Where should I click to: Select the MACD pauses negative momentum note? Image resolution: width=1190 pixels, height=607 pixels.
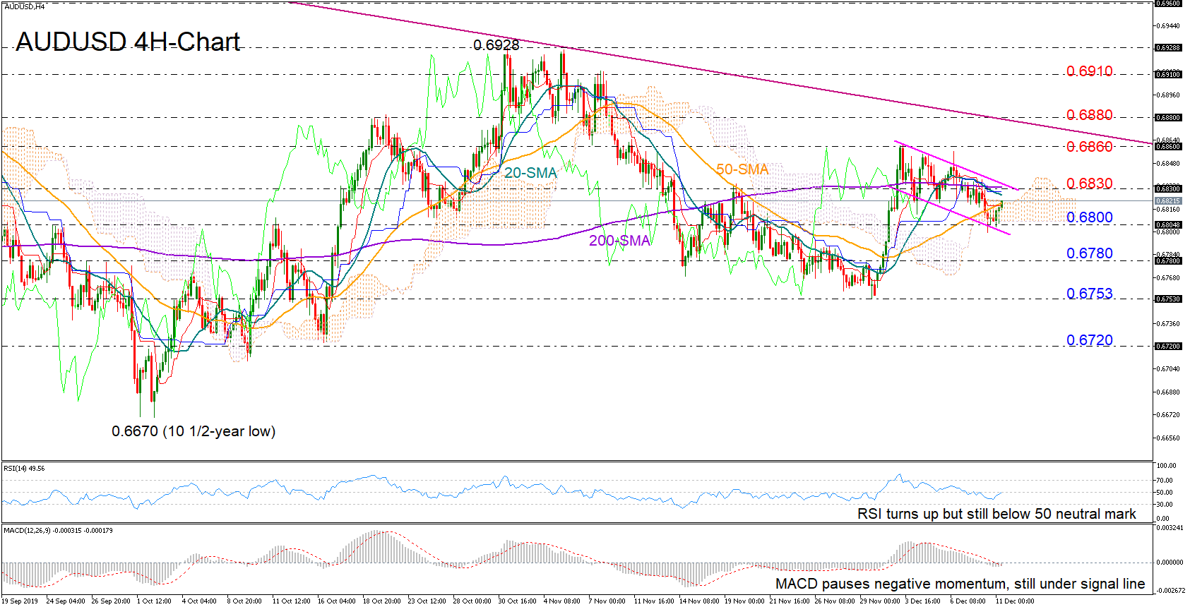pos(960,584)
